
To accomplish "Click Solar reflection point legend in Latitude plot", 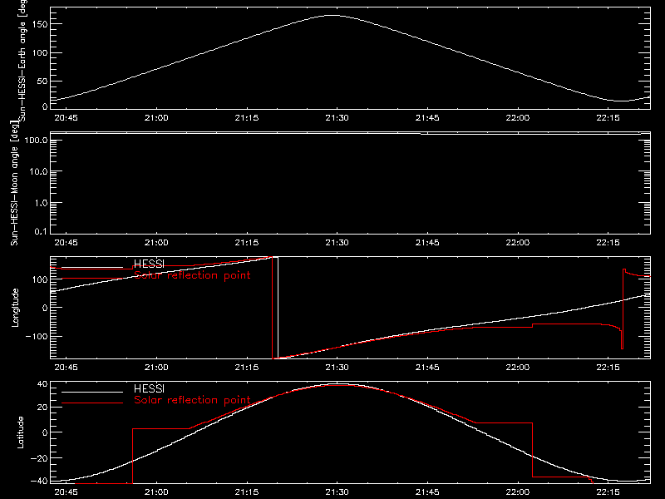I will 192,400.
